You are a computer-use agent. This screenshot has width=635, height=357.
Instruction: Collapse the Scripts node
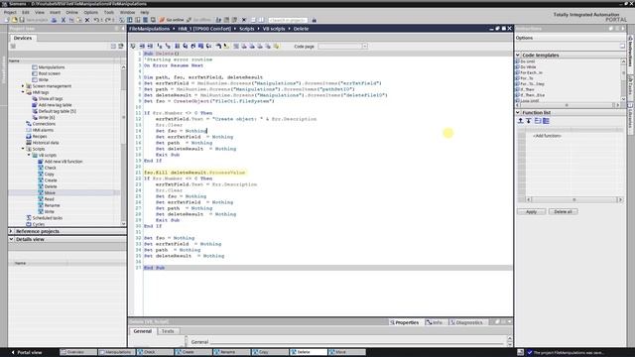pyautogui.click(x=23, y=149)
